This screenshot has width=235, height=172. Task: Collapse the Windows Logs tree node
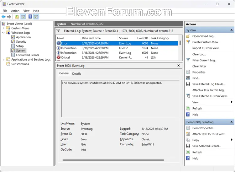click(3, 33)
